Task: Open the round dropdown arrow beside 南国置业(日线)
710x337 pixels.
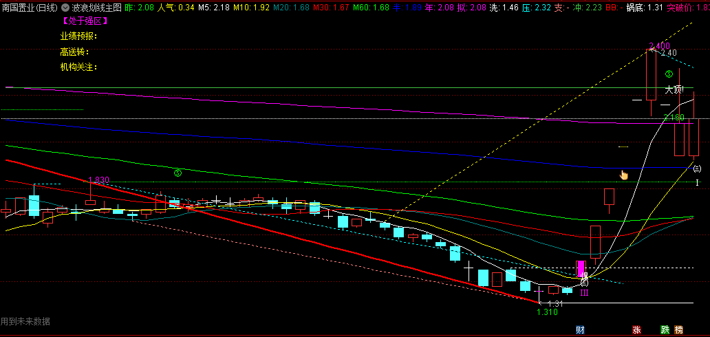Action: 65,8
